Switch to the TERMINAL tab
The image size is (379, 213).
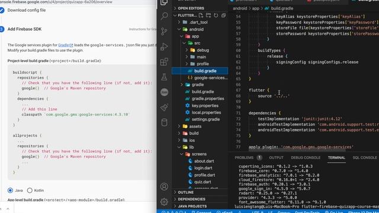pos(336,158)
